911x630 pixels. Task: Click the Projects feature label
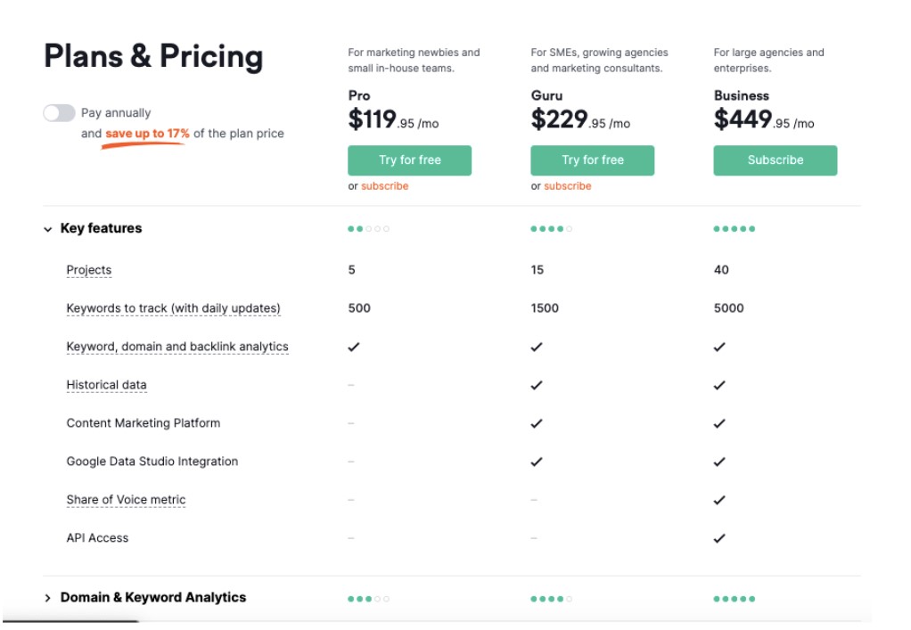(x=88, y=270)
